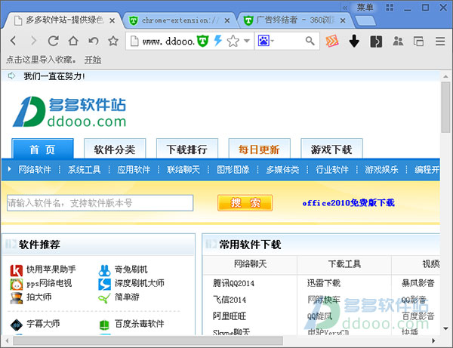Screen dimensions: 453x348
Task: Close the 广告终结者 tab
Action: [343, 20]
